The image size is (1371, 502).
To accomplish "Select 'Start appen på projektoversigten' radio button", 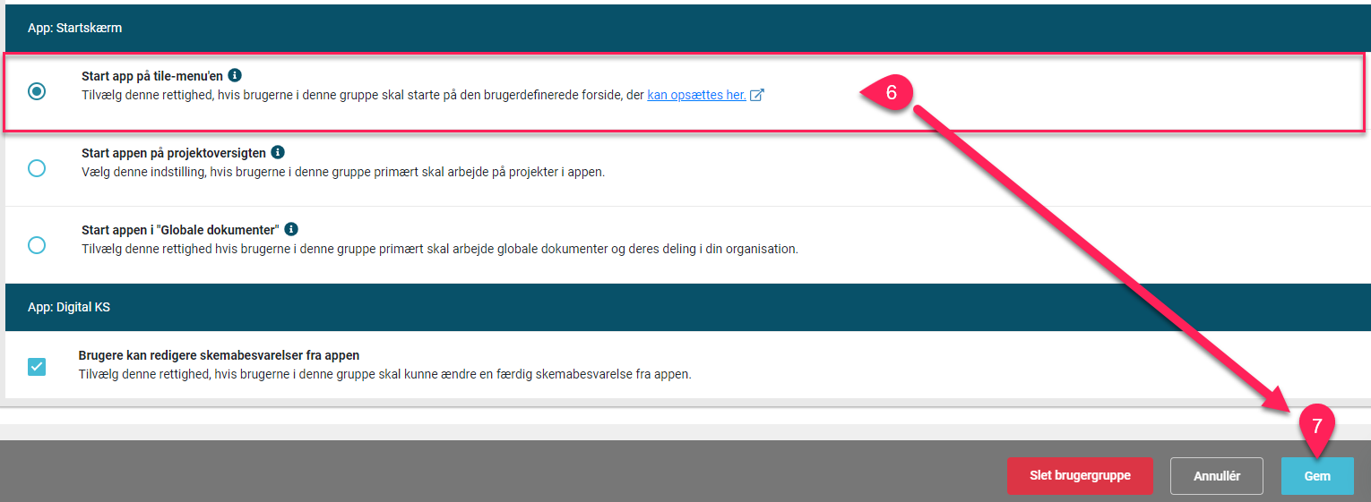I will [37, 168].
